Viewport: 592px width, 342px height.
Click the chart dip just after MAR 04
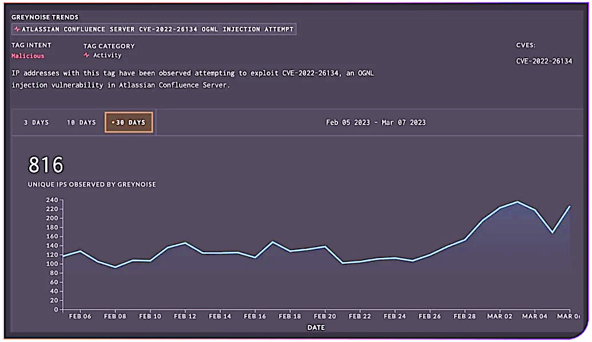pyautogui.click(x=553, y=233)
